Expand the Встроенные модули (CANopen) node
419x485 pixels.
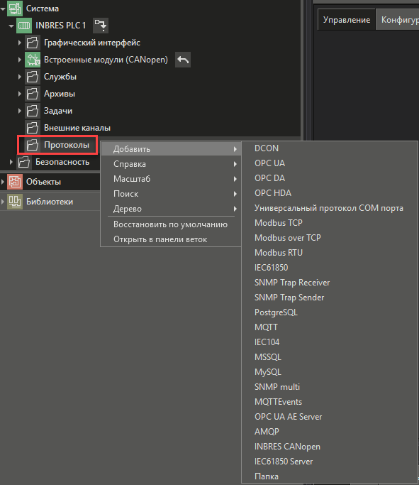[20, 60]
